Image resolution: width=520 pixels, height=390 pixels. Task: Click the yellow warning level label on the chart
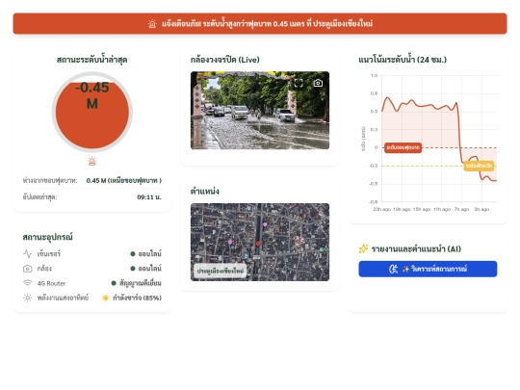click(x=479, y=166)
